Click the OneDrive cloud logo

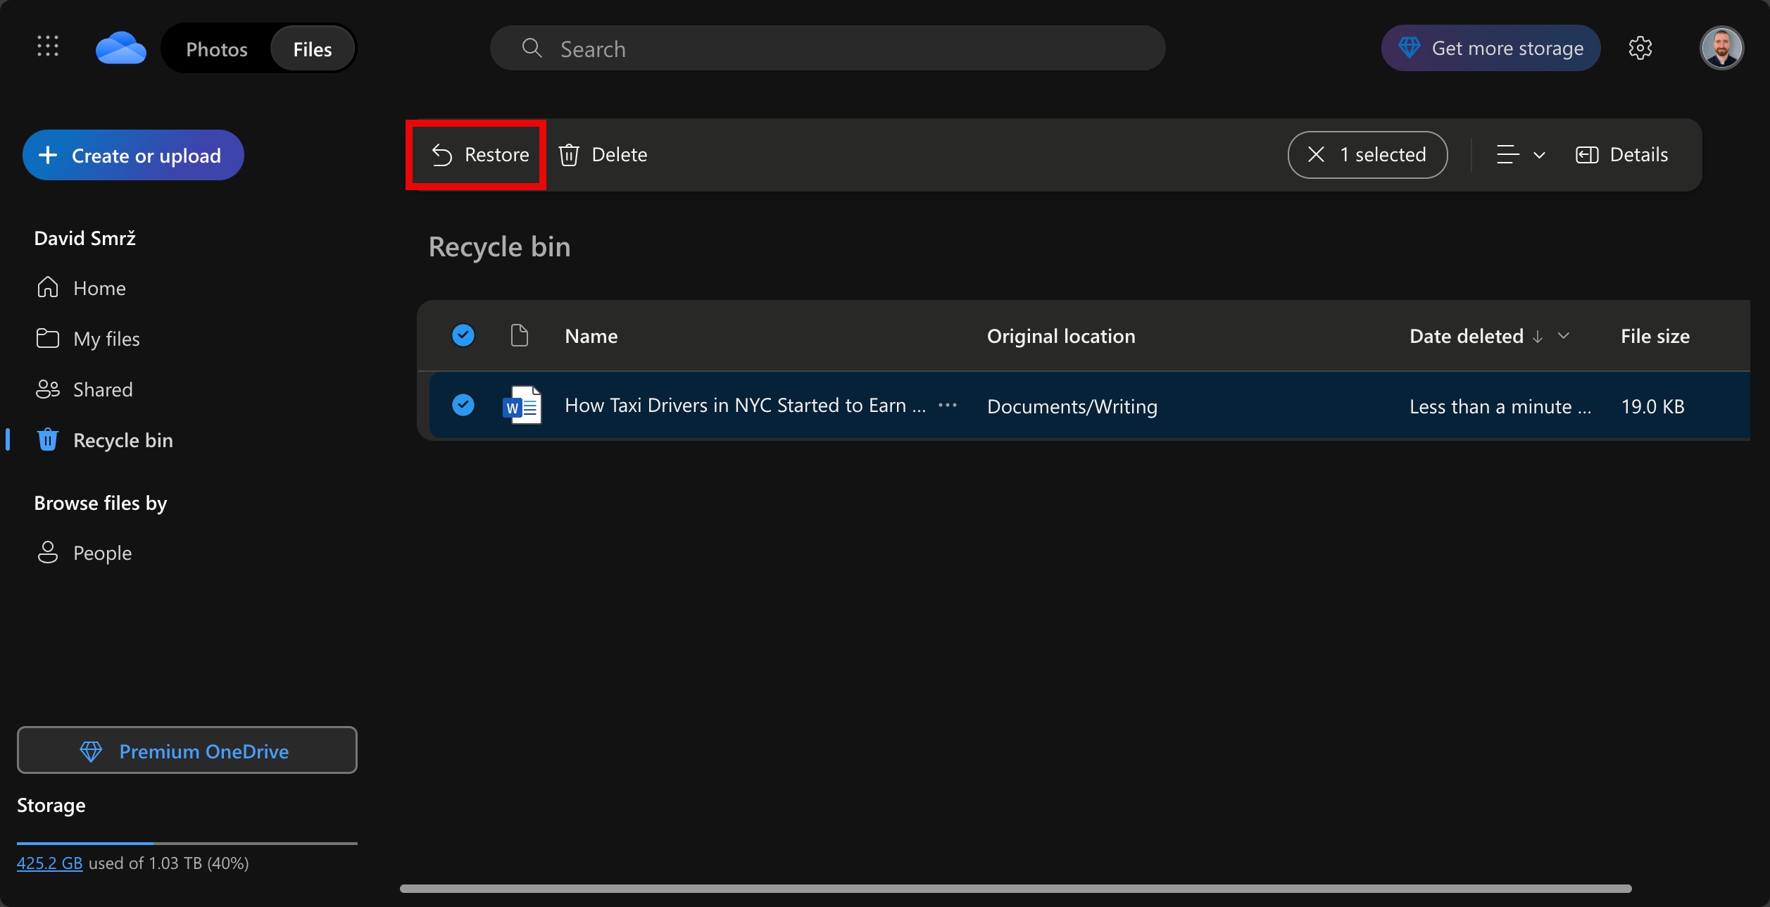pos(121,46)
